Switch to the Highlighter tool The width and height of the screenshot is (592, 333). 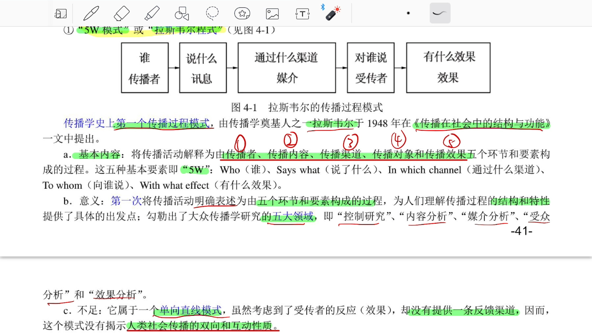tap(151, 13)
